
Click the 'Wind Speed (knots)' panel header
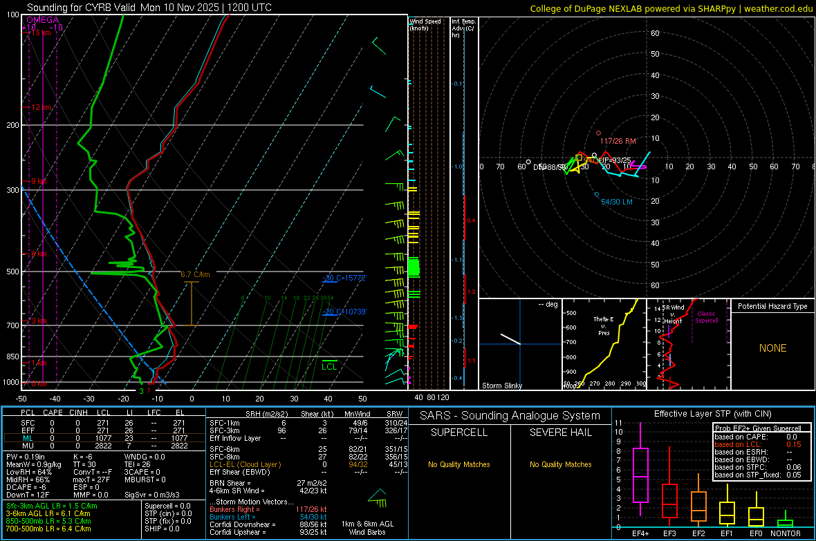coord(425,24)
